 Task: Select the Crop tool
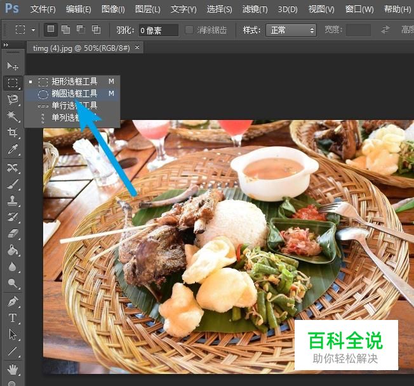13,132
